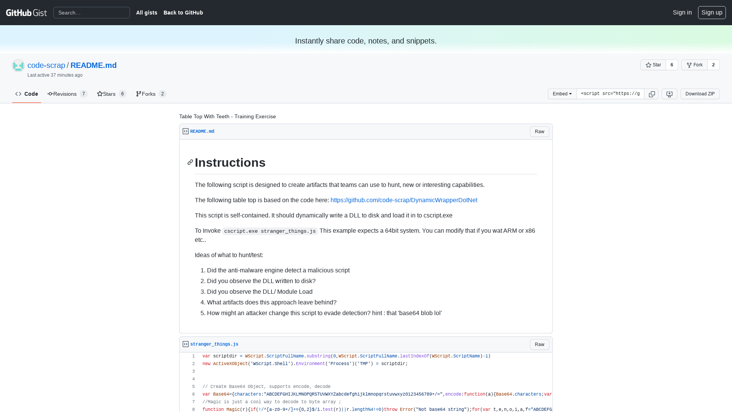Click the fork branch icon on Fork button
The height and width of the screenshot is (412, 732).
(x=689, y=65)
